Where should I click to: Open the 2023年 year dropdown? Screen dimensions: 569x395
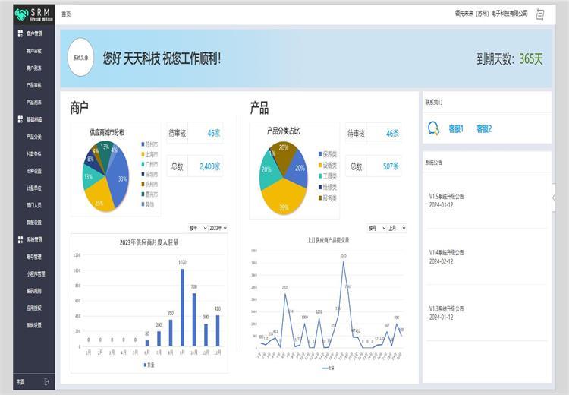218,228
